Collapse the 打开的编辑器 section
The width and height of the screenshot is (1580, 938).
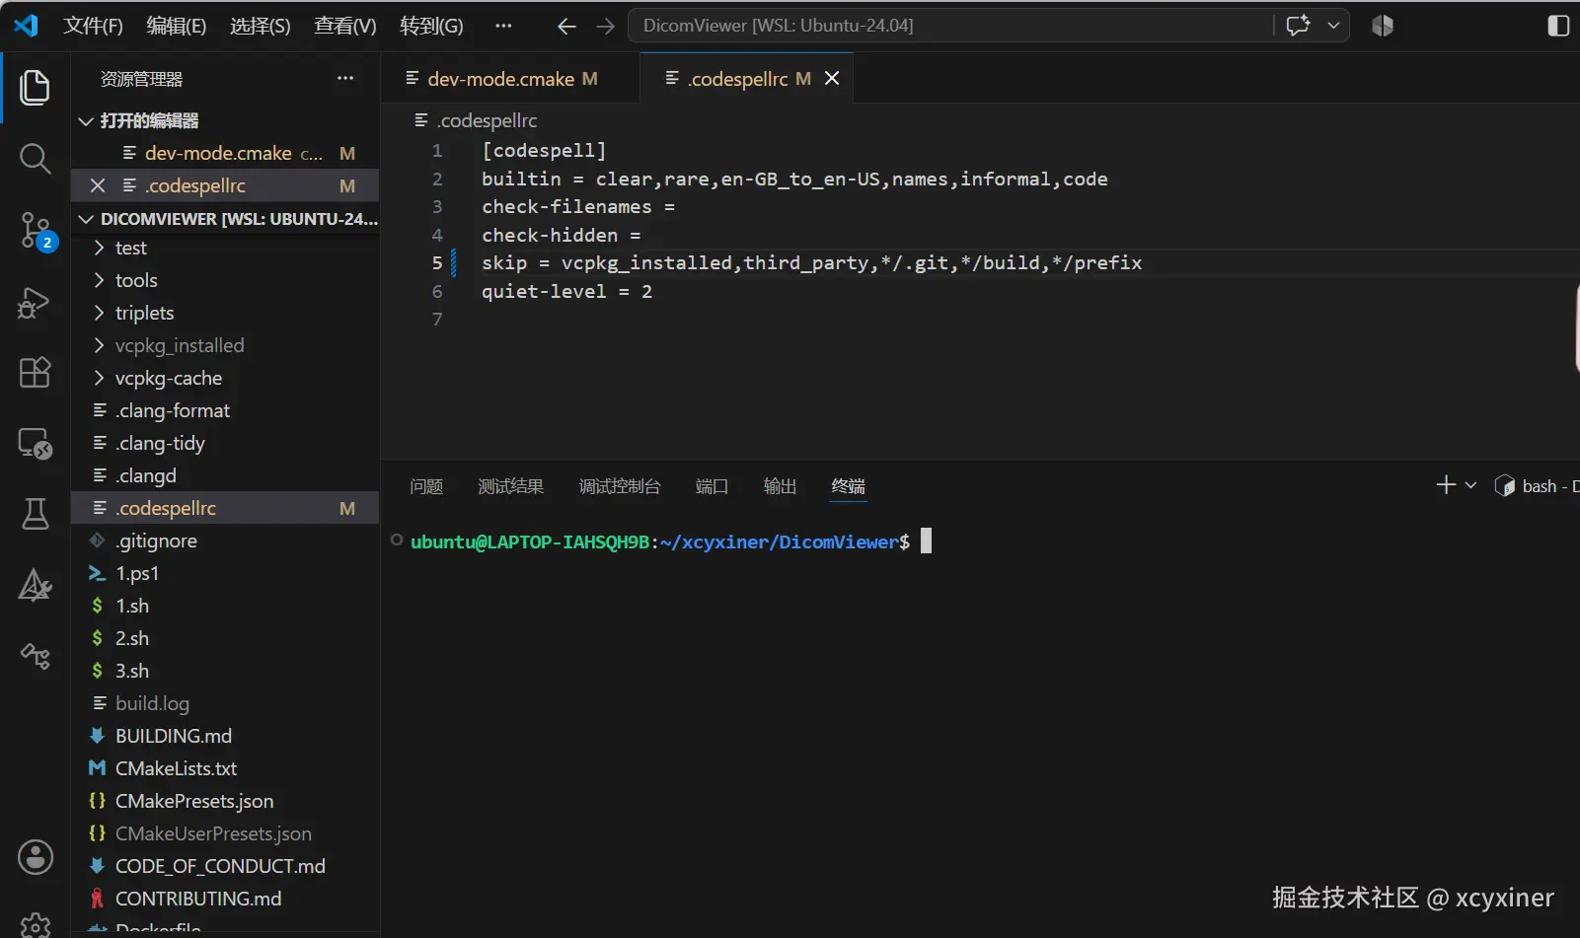[x=225, y=120]
